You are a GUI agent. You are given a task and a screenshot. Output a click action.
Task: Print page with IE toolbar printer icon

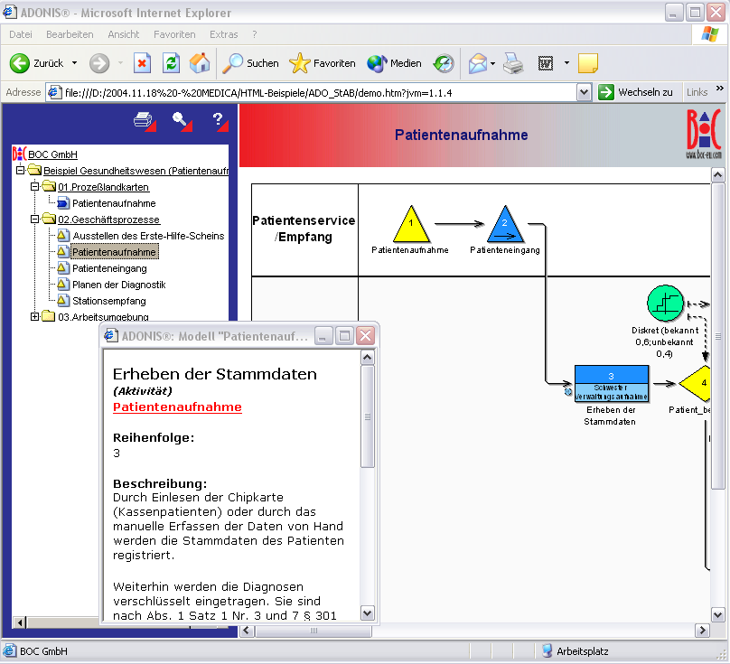(x=513, y=63)
